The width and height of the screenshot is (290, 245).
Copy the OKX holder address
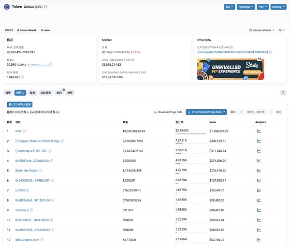[x=24, y=130]
